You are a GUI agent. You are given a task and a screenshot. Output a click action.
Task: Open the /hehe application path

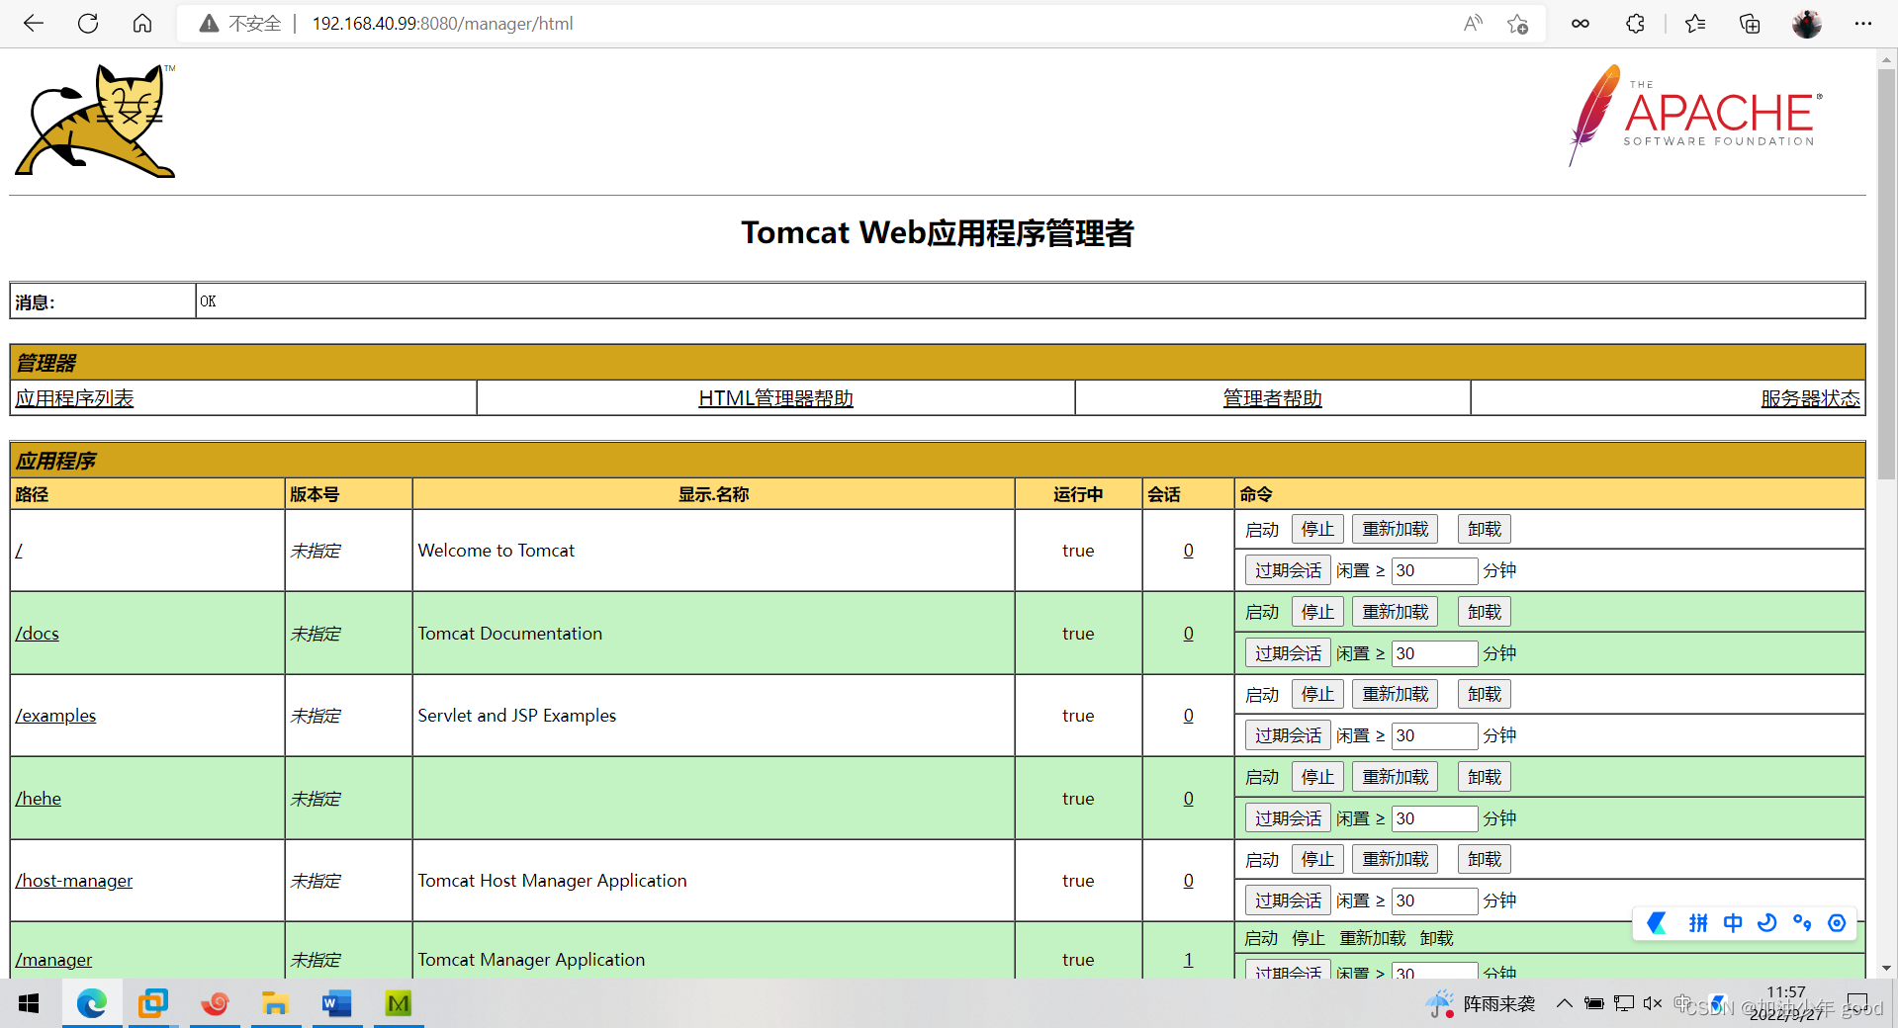point(39,799)
